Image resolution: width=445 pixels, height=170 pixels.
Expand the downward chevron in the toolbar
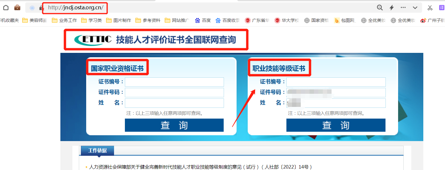click(415, 8)
